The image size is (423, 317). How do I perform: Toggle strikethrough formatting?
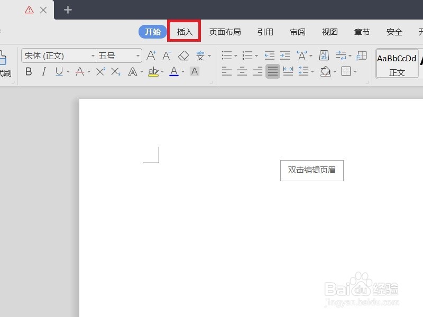[x=80, y=72]
